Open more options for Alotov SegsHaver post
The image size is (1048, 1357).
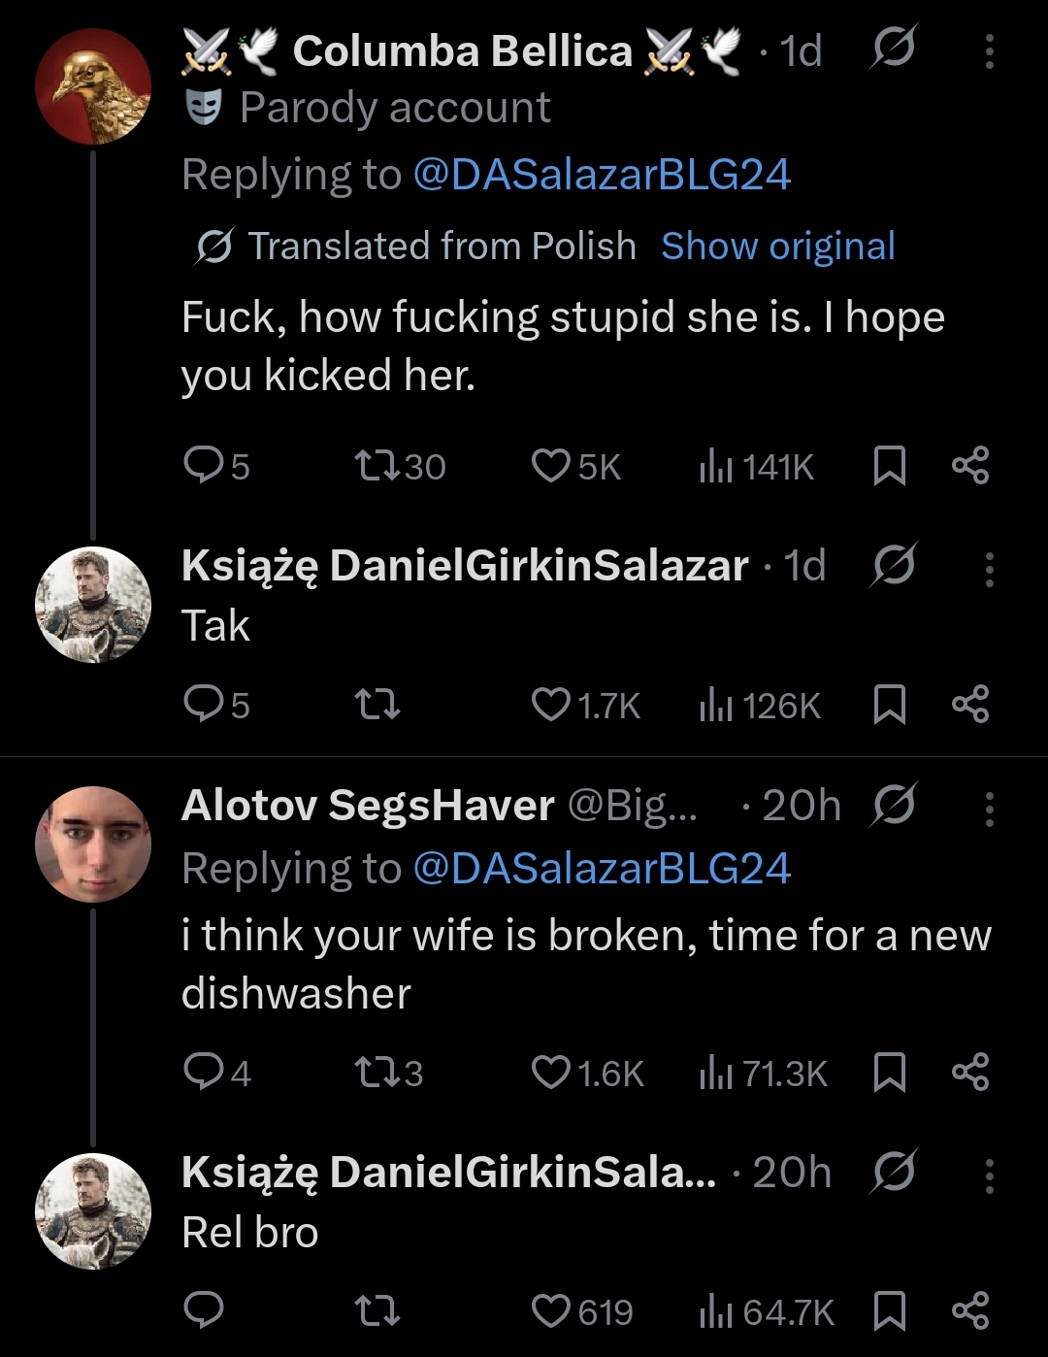coord(989,809)
